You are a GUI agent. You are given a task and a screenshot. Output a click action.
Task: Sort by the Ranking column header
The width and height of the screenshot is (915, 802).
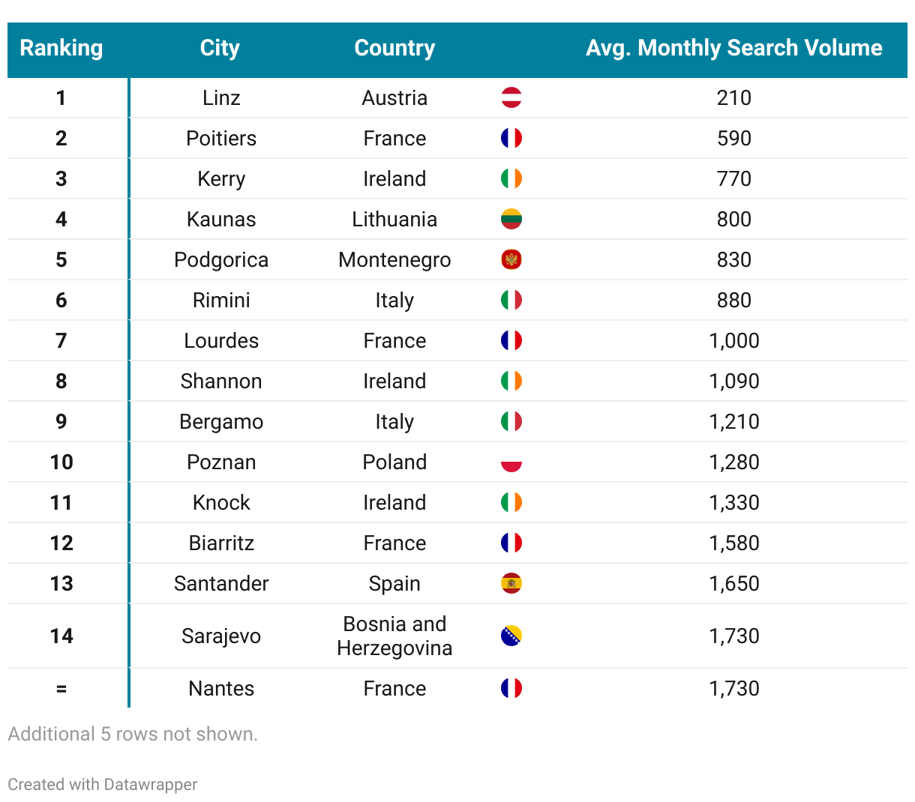(61, 48)
